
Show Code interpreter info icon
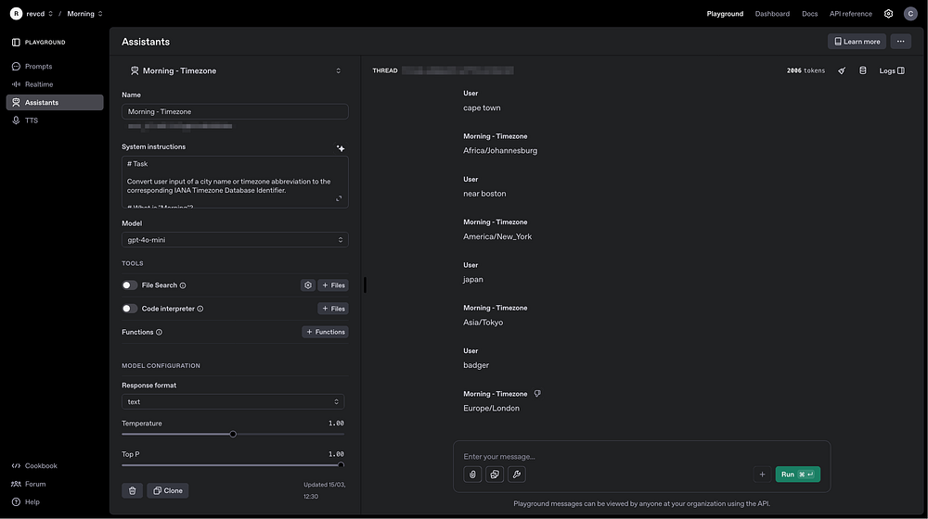coord(200,309)
